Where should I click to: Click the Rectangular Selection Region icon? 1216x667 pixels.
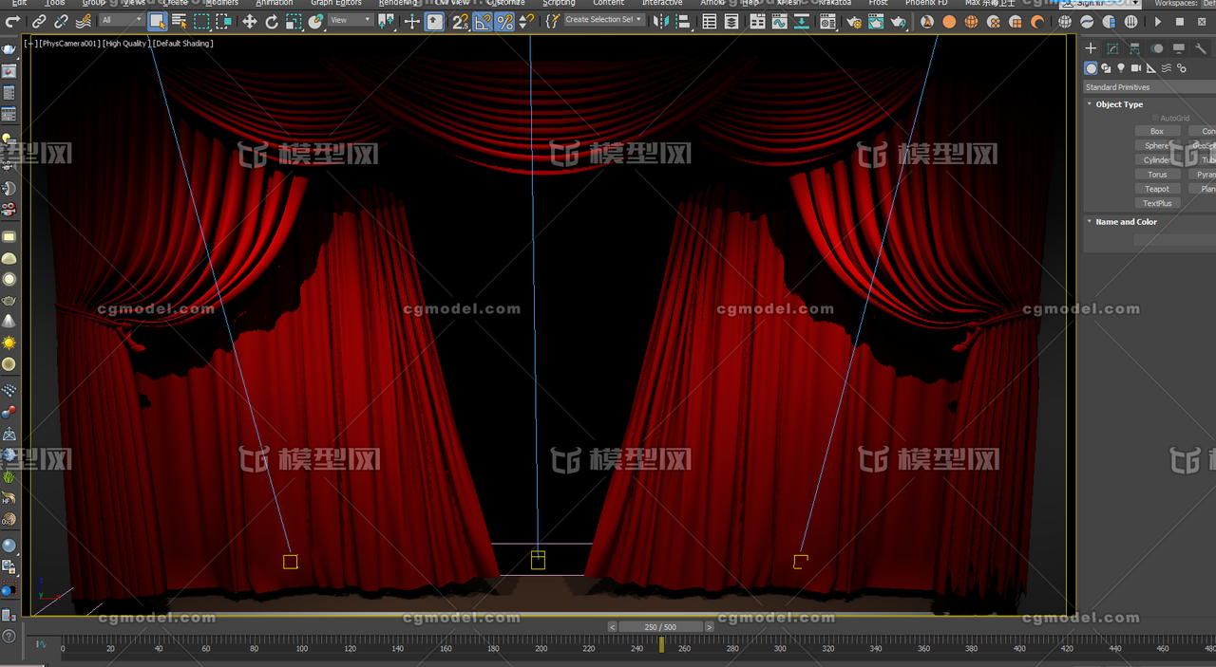coord(201,21)
